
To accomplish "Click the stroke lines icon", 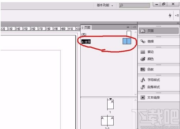I will (x=143, y=52).
